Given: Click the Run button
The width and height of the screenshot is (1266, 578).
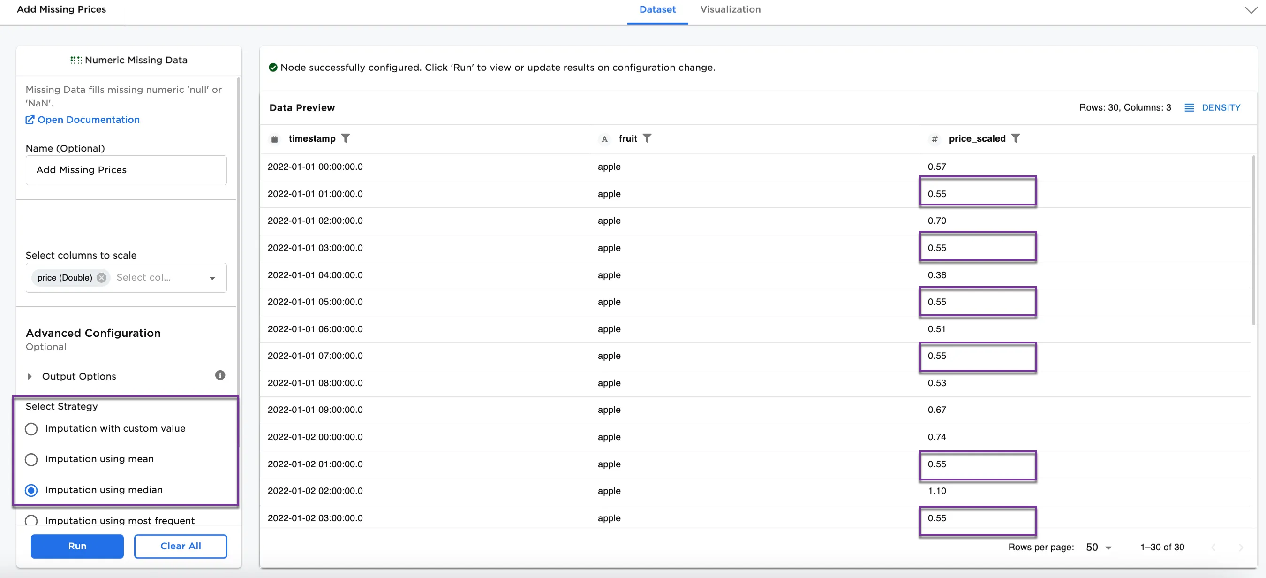Looking at the screenshot, I should pyautogui.click(x=77, y=546).
